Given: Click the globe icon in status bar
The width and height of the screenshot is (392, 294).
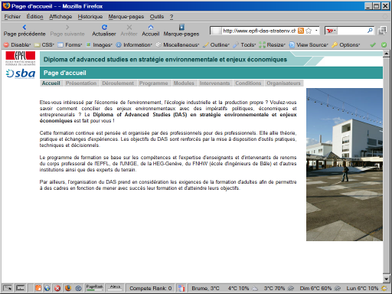Looking at the screenshot, I should click(47, 288).
